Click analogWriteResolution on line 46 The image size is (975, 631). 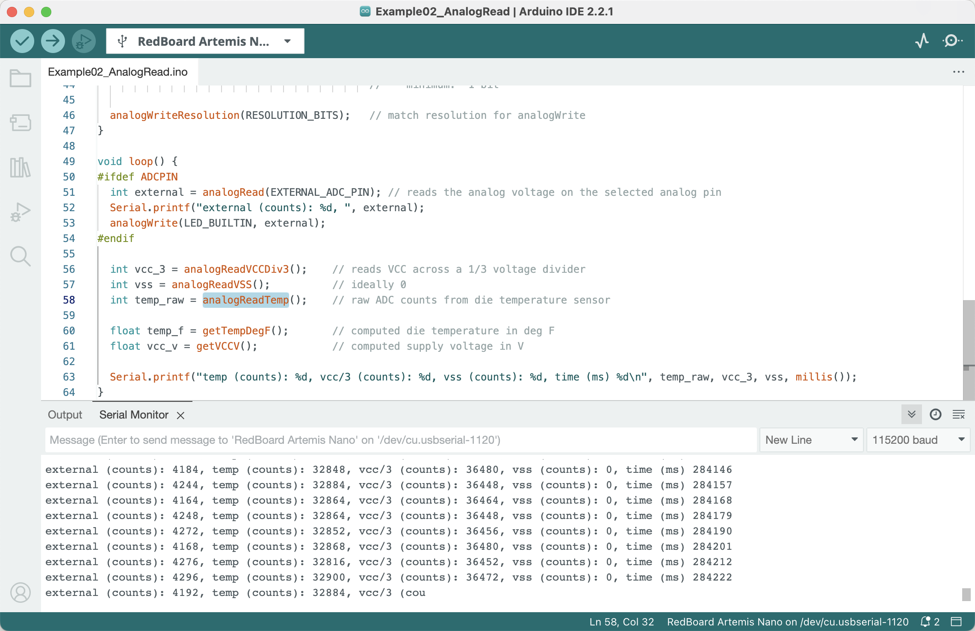click(x=174, y=115)
